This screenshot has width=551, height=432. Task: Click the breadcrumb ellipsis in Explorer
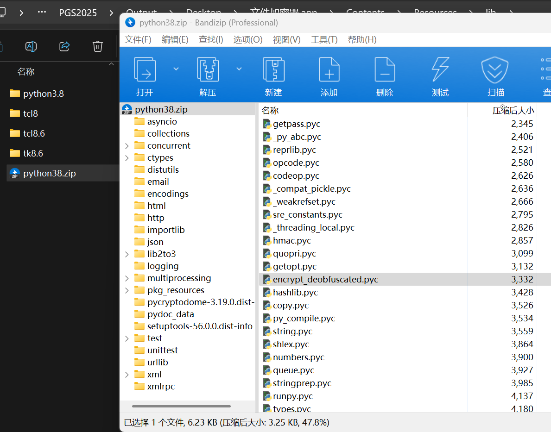click(42, 13)
